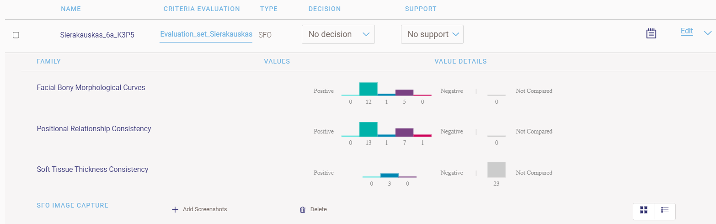Select the Sierakauskas_6a_K3P5 row checkbox
The height and width of the screenshot is (224, 716).
tap(16, 35)
